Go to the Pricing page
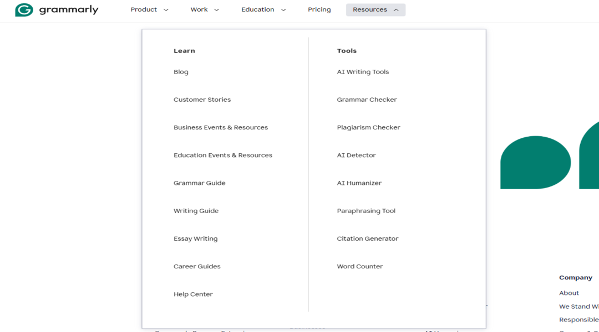 tap(319, 9)
